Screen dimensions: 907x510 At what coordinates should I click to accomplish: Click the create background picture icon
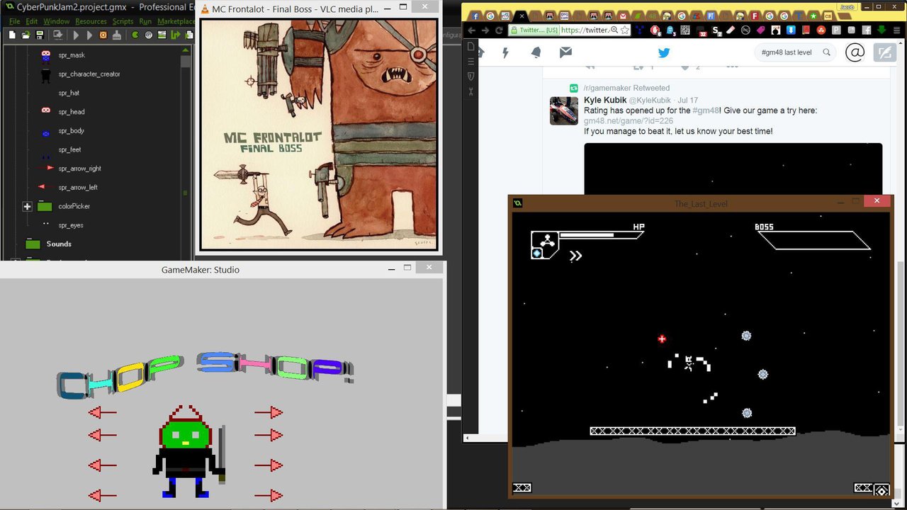(x=162, y=35)
